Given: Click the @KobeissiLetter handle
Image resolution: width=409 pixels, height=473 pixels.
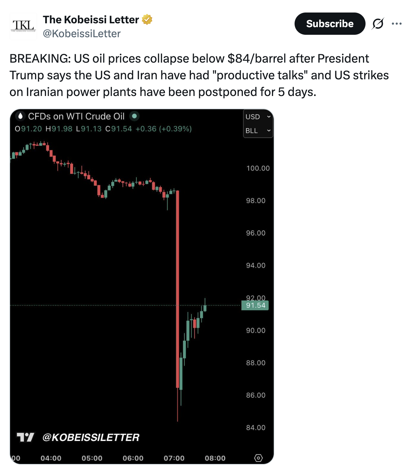Looking at the screenshot, I should [82, 34].
